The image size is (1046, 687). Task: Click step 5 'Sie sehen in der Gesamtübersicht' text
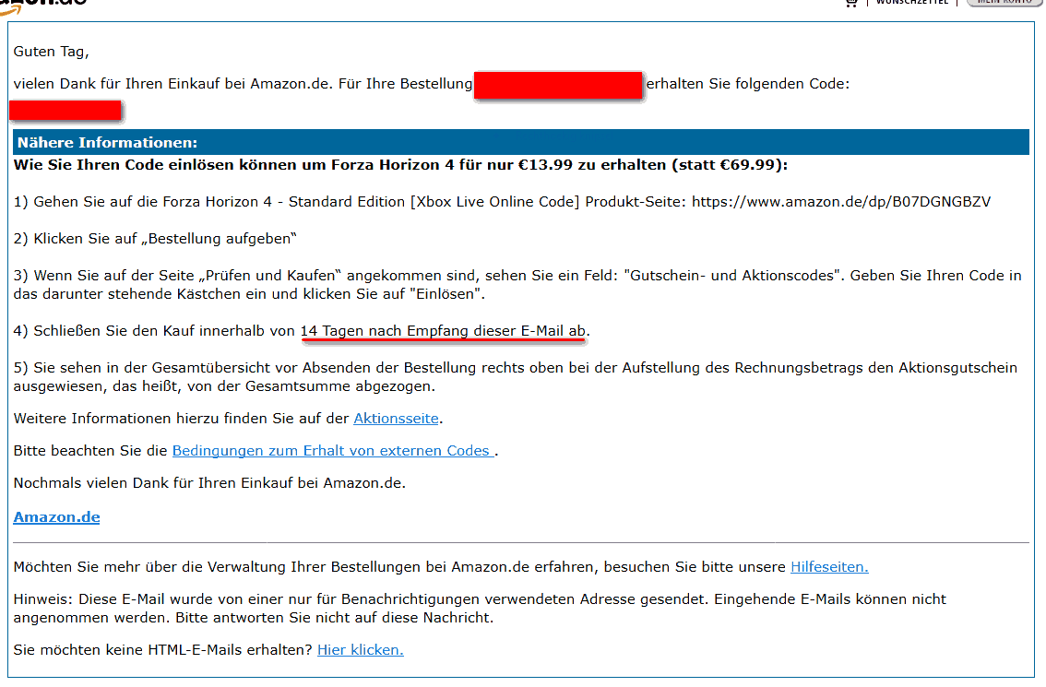pyautogui.click(x=516, y=377)
